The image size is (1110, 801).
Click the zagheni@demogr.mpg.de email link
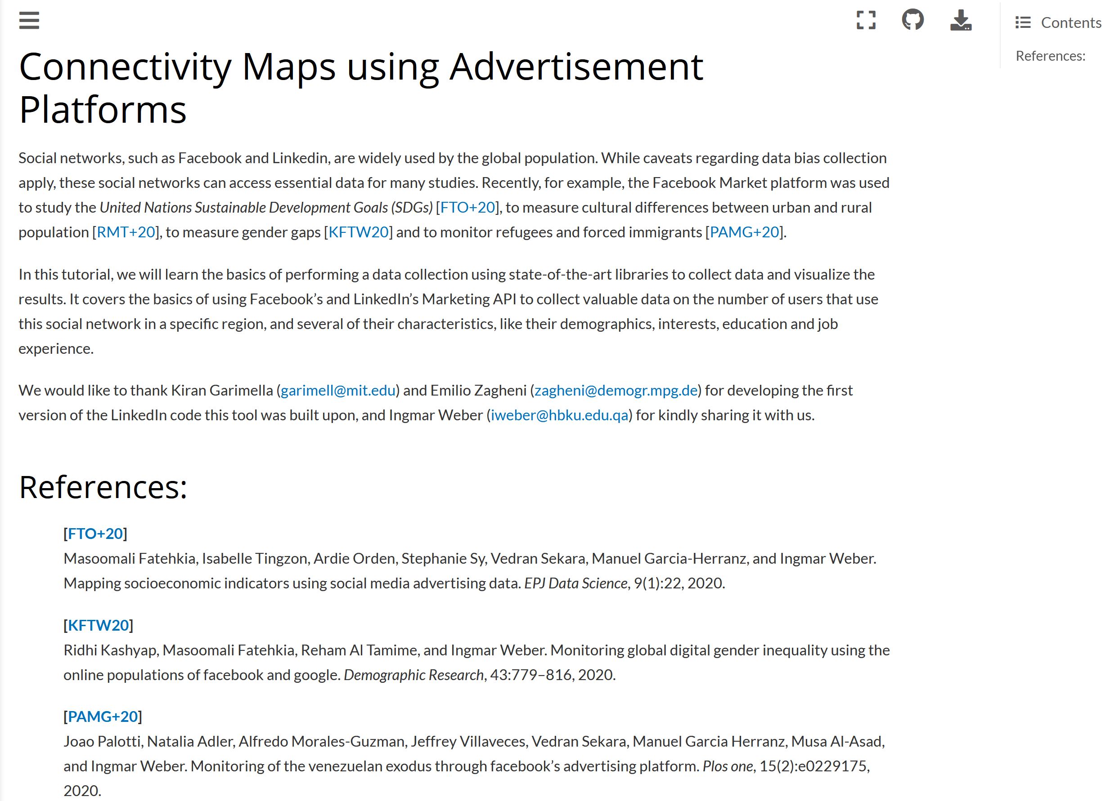(x=616, y=391)
